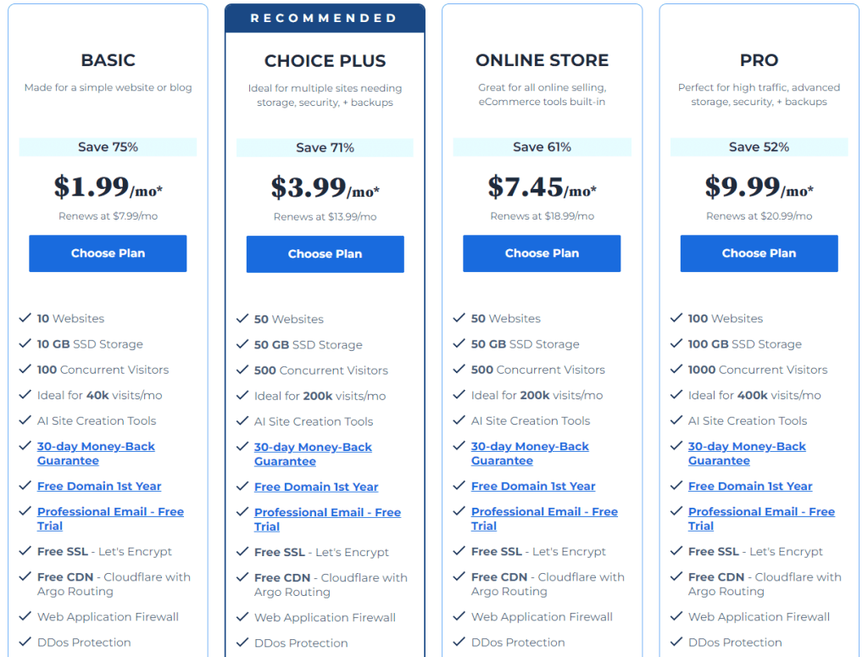Screen dimensions: 868x657
Task: Click checkmark beside Basic's DDos Protection
Action: coord(25,643)
